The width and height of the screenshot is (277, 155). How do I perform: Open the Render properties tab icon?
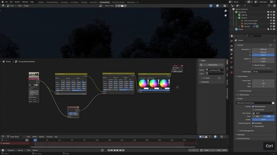(232, 46)
